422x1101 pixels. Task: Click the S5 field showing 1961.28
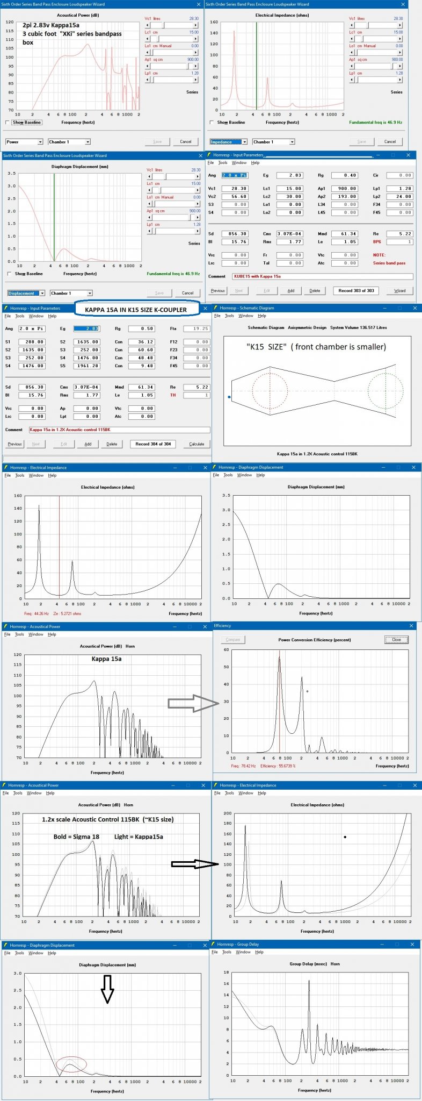tap(87, 366)
